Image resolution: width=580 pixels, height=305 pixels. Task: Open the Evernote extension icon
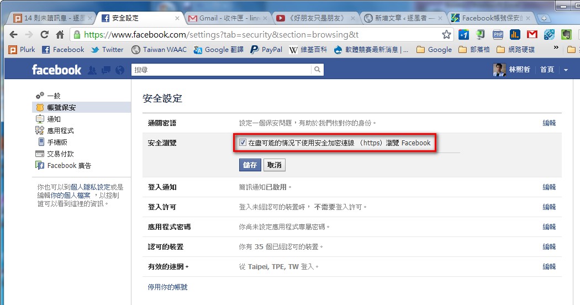pos(566,35)
